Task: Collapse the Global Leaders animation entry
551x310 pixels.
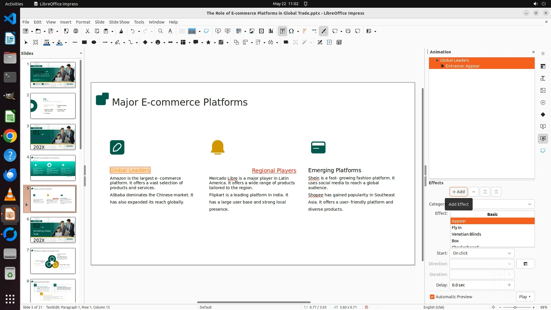Action: pyautogui.click(x=437, y=60)
